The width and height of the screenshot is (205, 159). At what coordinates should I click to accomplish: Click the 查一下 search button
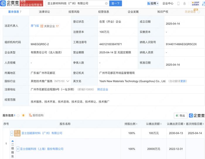[x=116, y=4]
